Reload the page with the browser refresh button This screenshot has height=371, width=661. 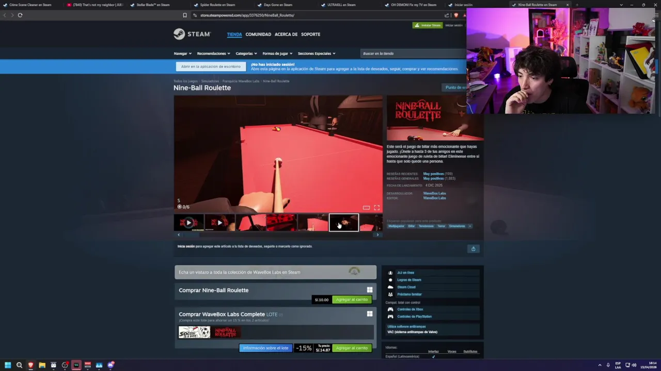point(20,15)
